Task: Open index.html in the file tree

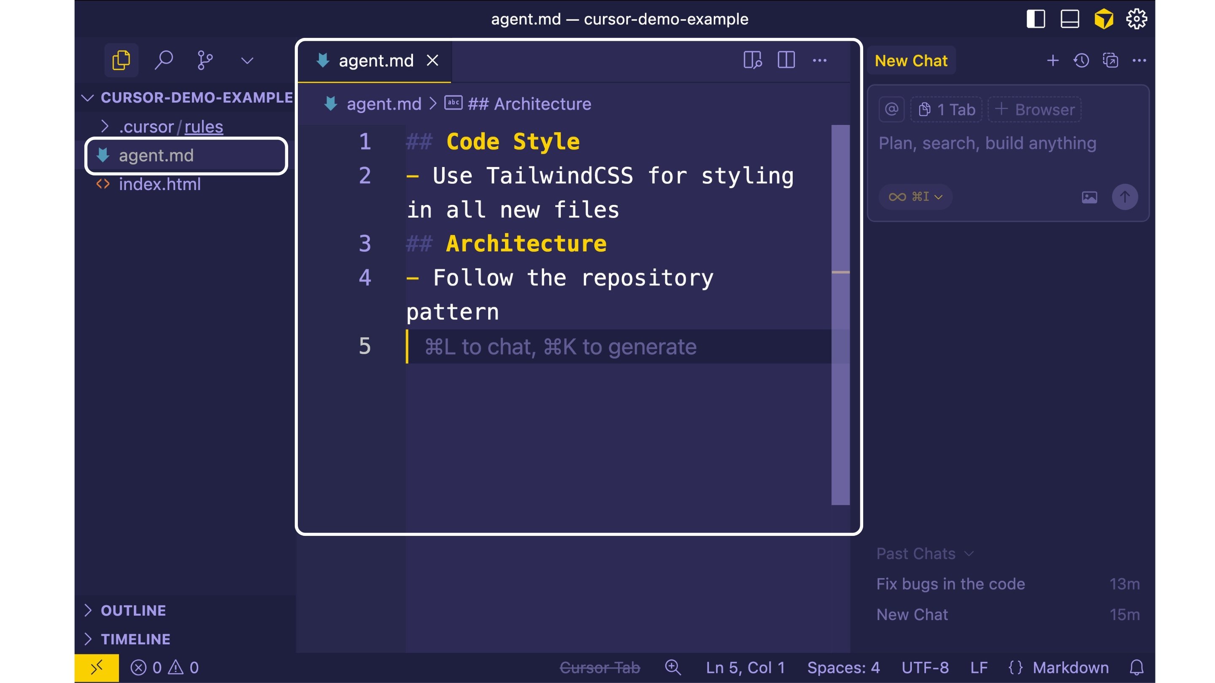Action: [x=159, y=184]
